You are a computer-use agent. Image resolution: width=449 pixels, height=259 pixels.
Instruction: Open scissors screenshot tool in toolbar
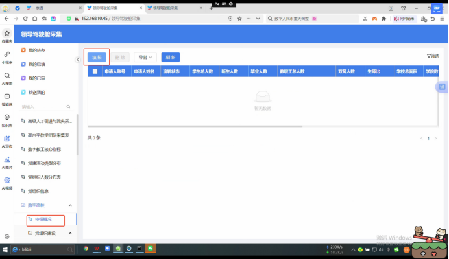coord(365,19)
